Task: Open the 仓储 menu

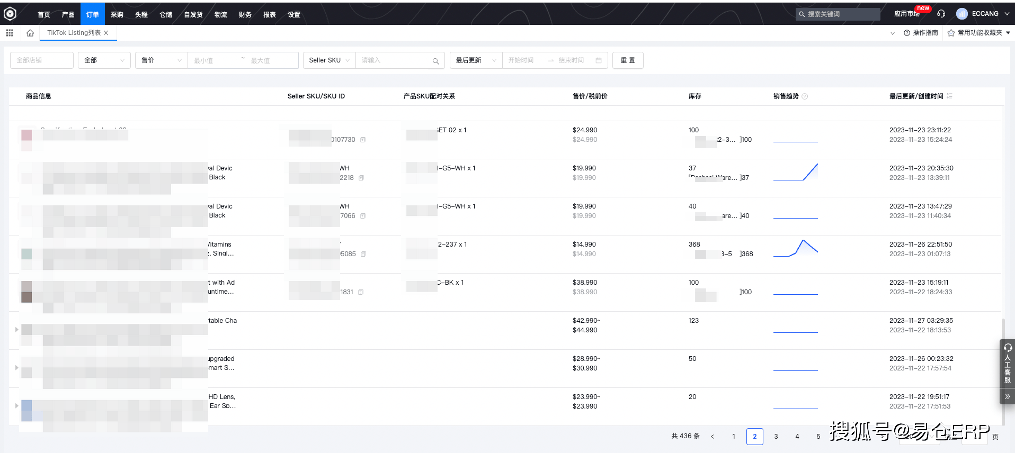Action: click(x=166, y=14)
